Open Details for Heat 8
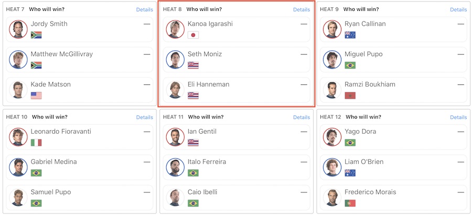The image size is (472, 215). point(302,9)
